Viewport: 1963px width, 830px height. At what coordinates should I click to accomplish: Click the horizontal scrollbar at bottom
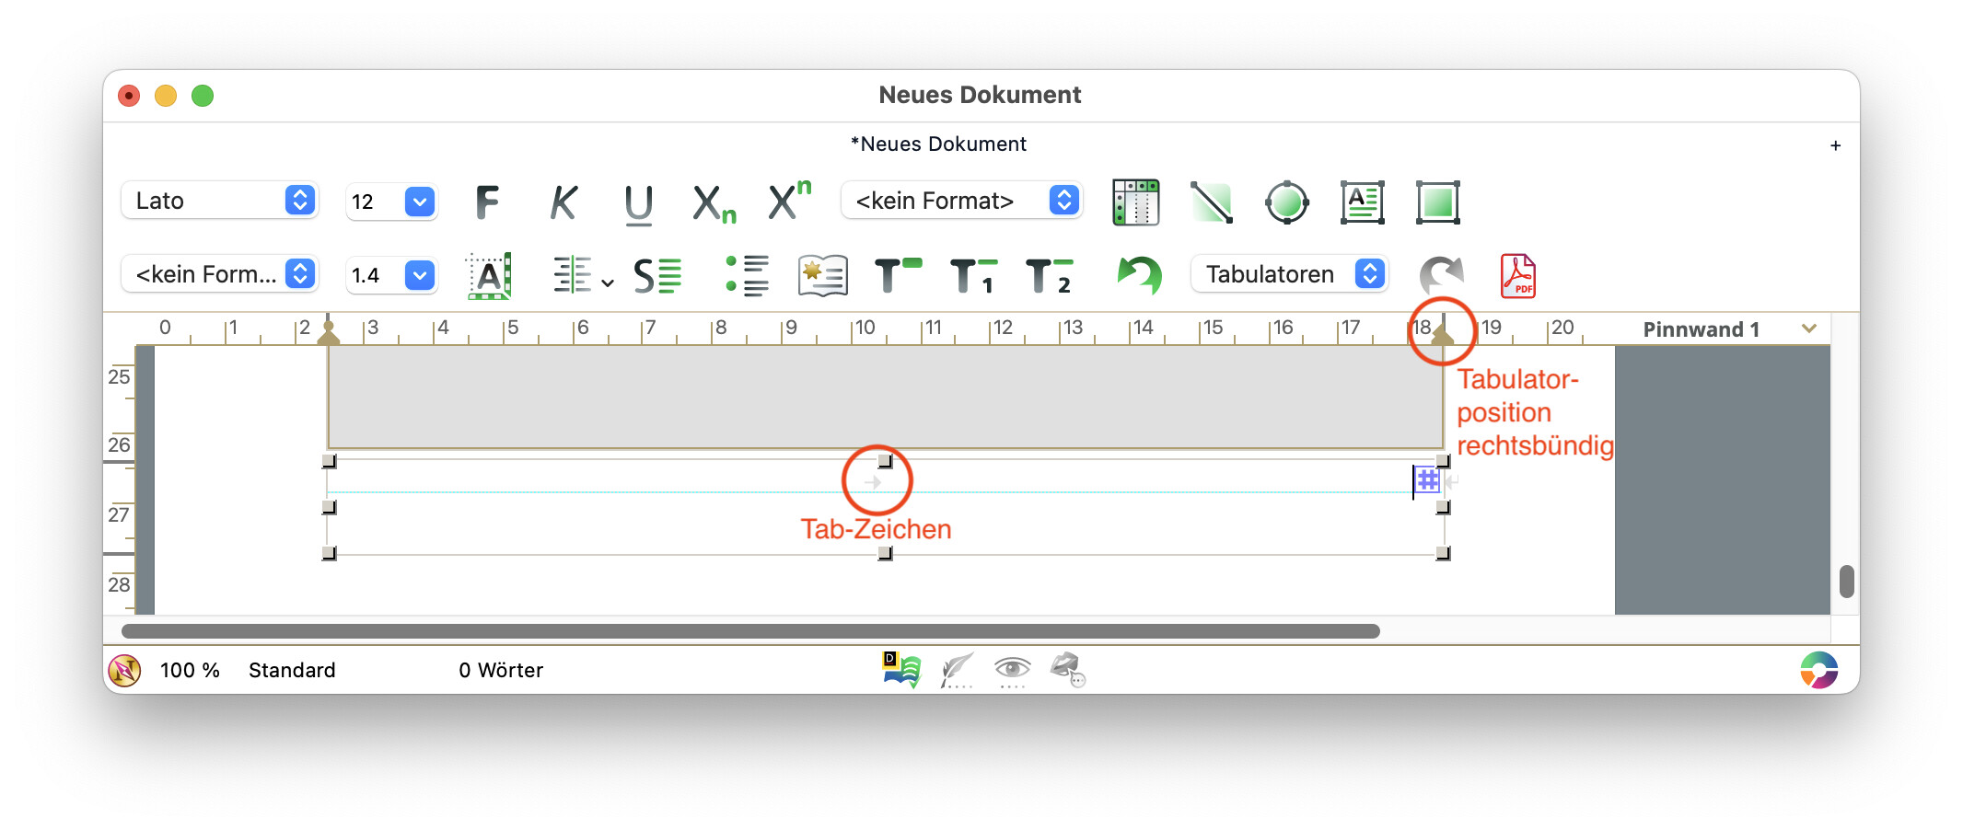750,631
